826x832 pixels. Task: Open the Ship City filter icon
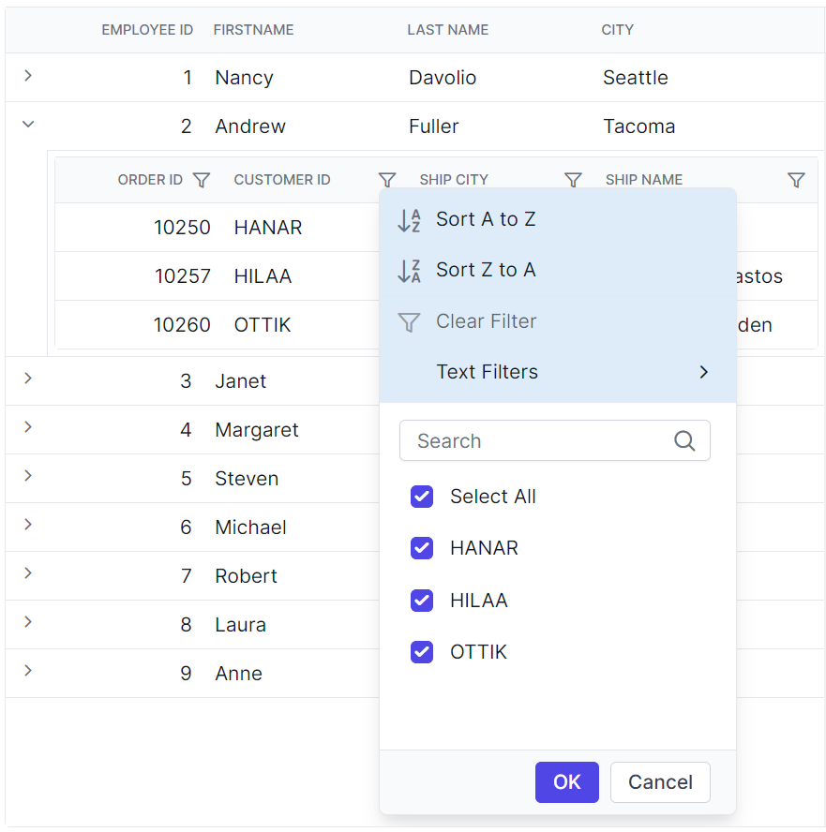click(573, 180)
